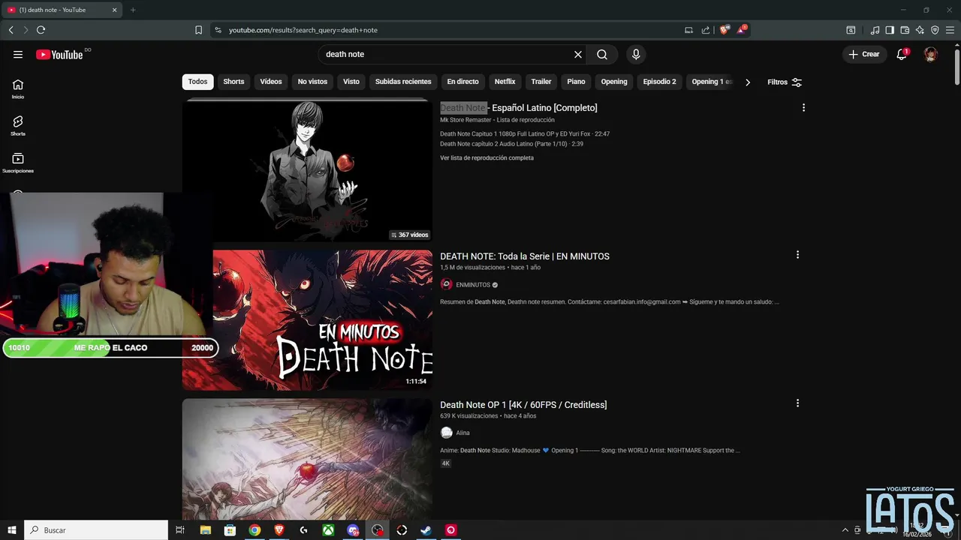Open Mk Store Remaster channel link
This screenshot has width=961, height=540.
pyautogui.click(x=465, y=120)
